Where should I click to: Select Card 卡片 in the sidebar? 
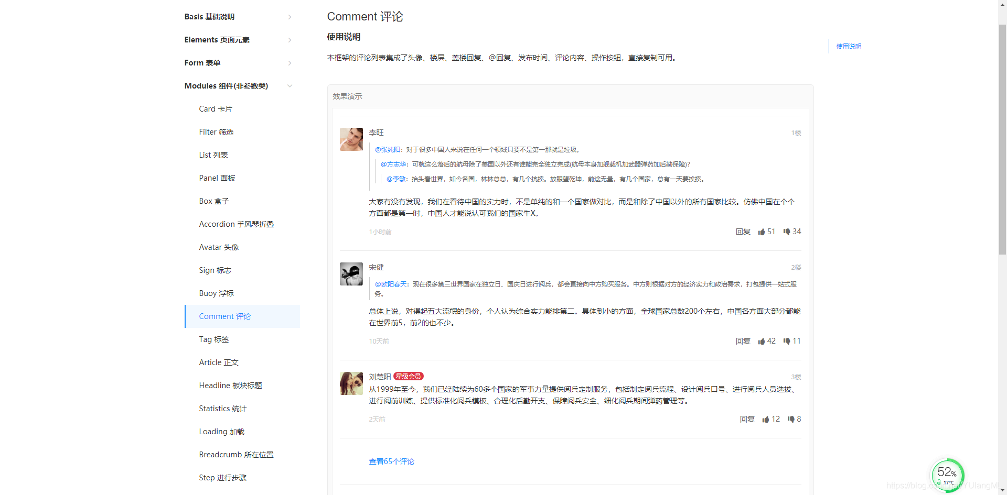(216, 108)
